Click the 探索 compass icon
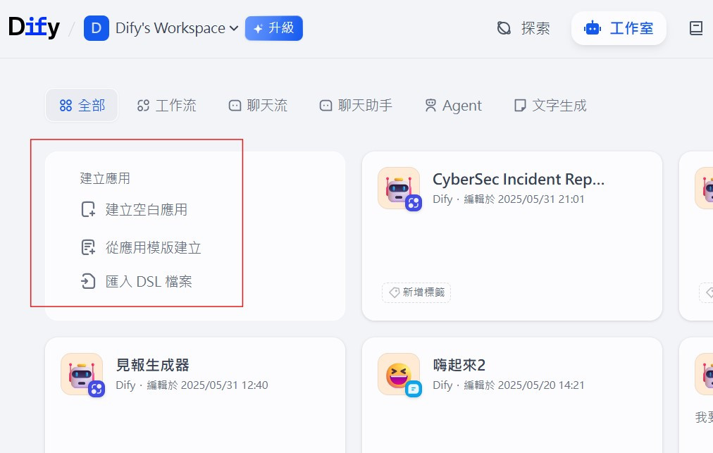Image resolution: width=713 pixels, height=453 pixels. click(x=504, y=28)
